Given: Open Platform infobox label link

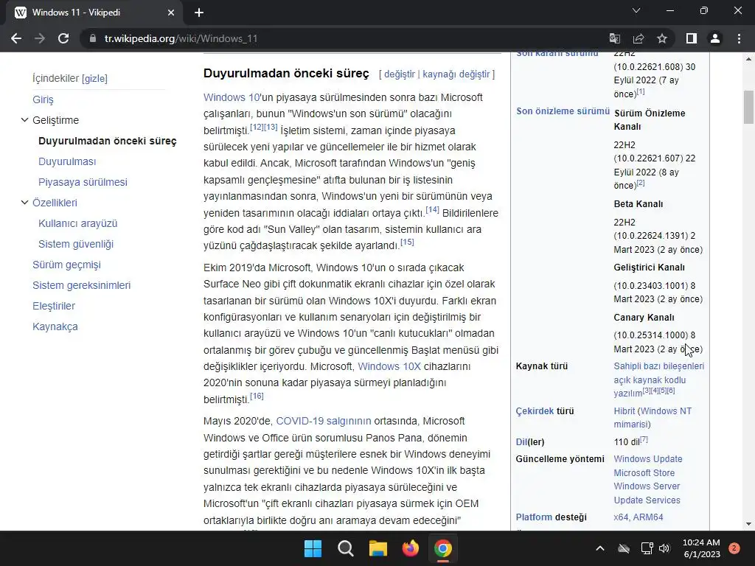Looking at the screenshot, I should point(534,517).
